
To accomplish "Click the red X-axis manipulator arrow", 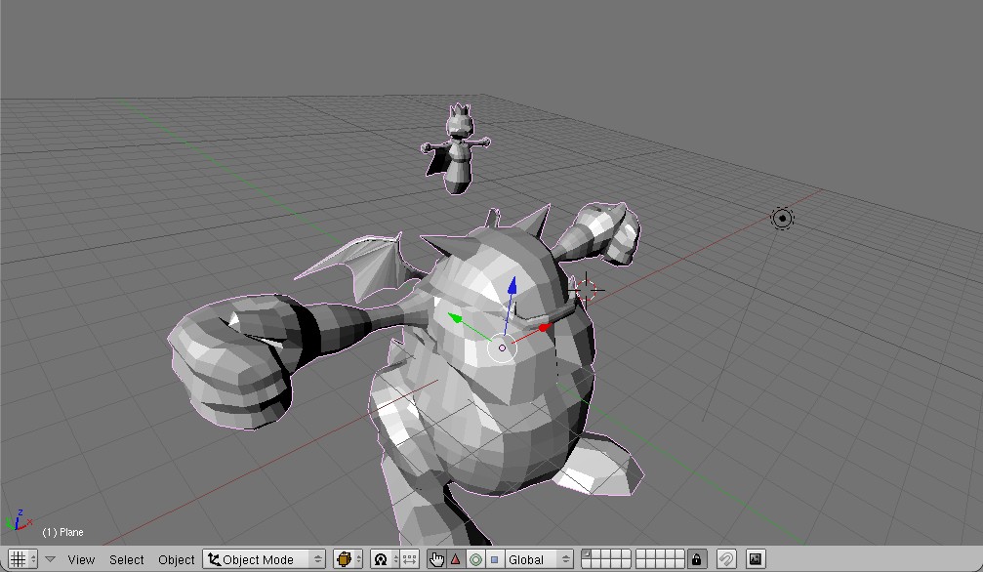I will point(544,327).
